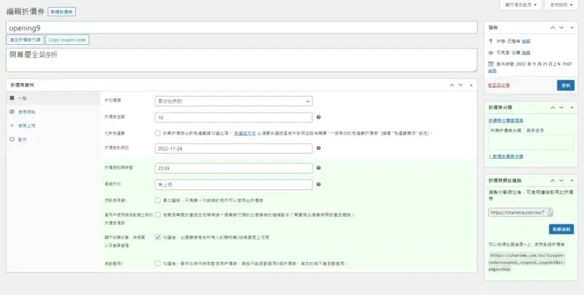
Task: Move coupon data panel down with arrow
Action: (461, 85)
